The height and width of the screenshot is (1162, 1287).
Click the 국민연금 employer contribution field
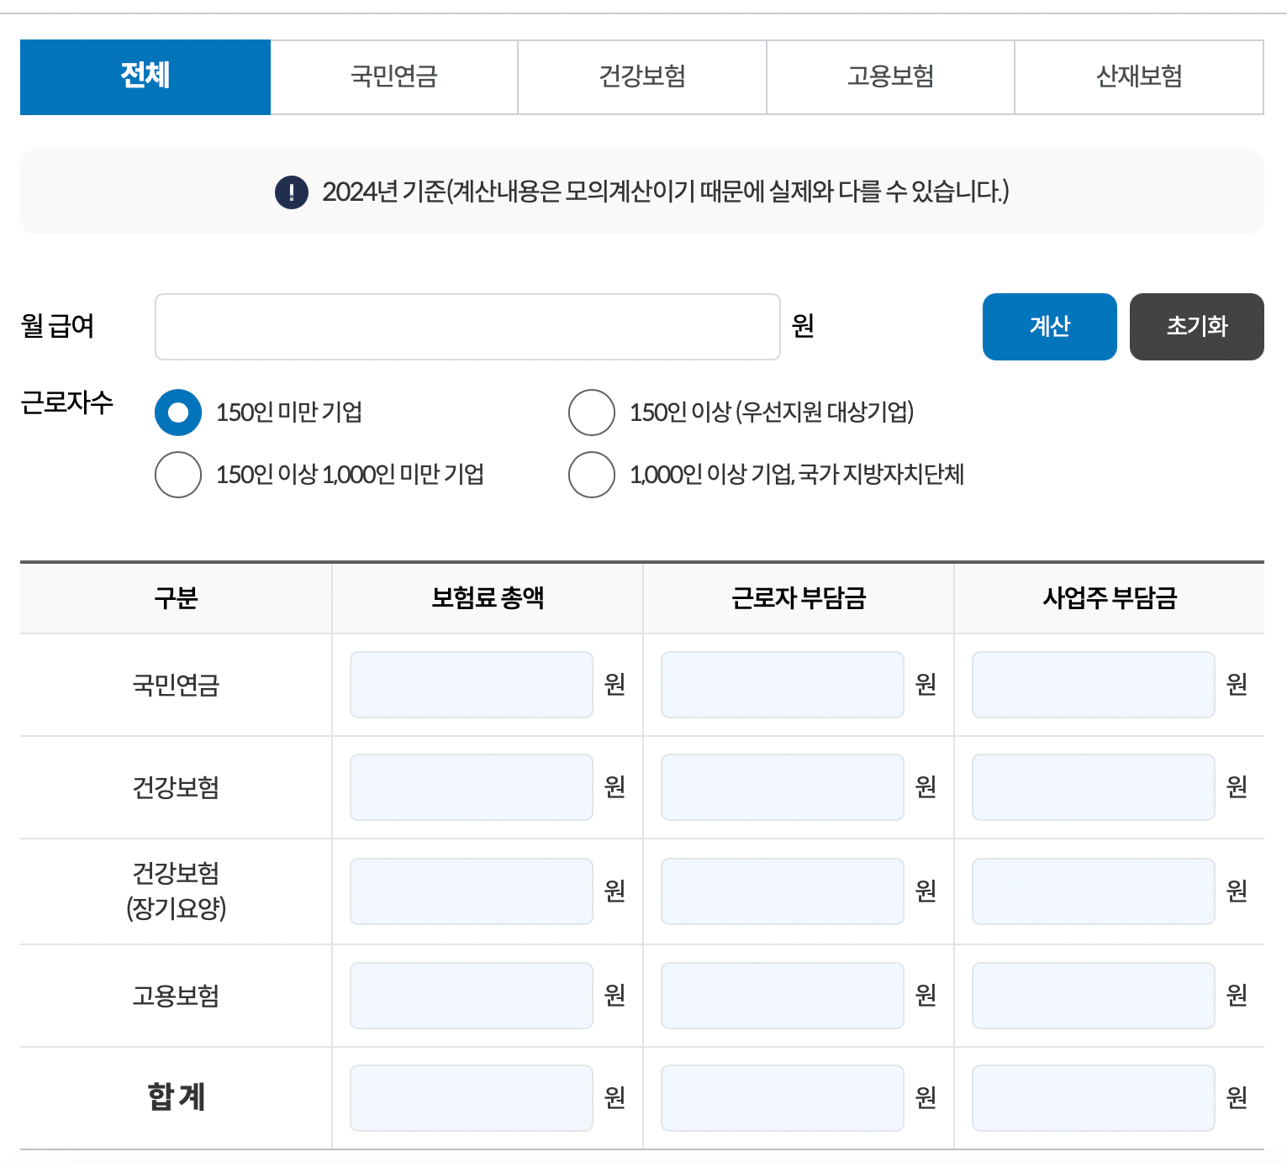(x=1092, y=684)
